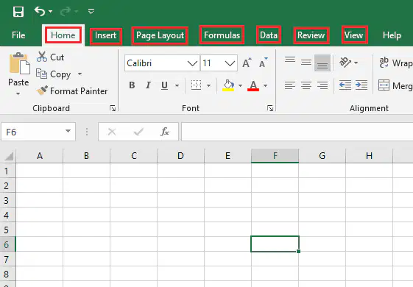Open the Font settings dialog launcher
Screen dimensions: 413x287
coord(270,108)
